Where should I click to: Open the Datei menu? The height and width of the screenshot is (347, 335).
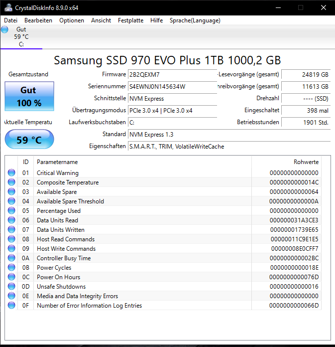point(10,20)
